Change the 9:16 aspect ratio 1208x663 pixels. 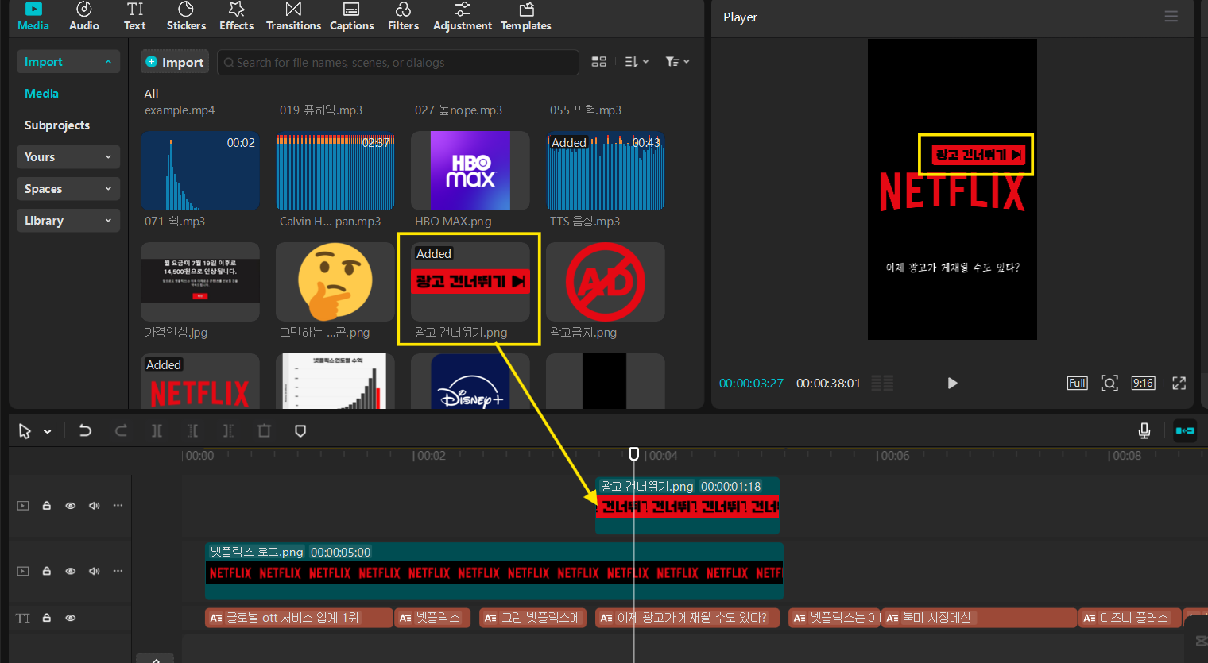[x=1144, y=384]
